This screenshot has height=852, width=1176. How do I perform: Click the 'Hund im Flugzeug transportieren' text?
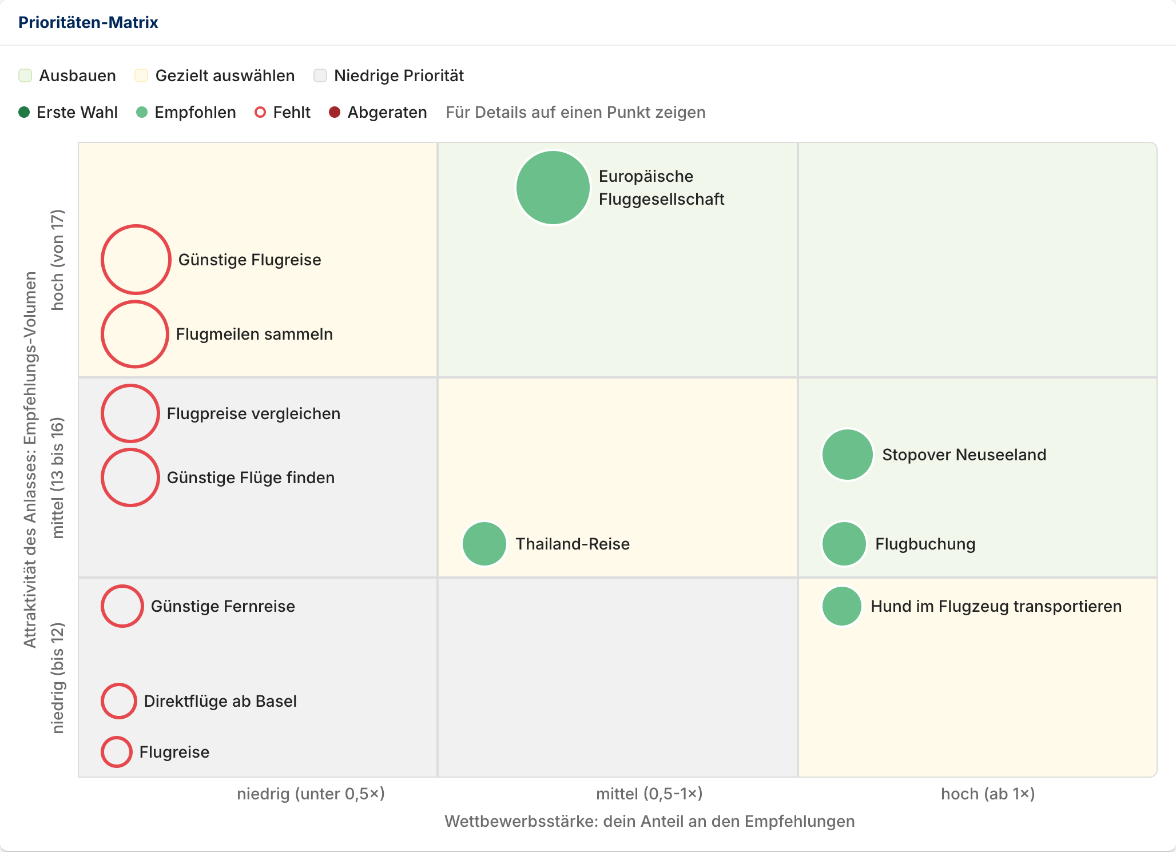[x=996, y=606]
